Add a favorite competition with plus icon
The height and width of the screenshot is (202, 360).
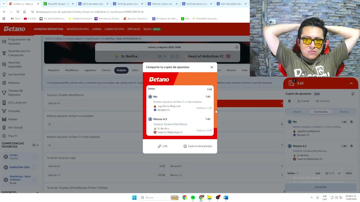click(x=34, y=145)
